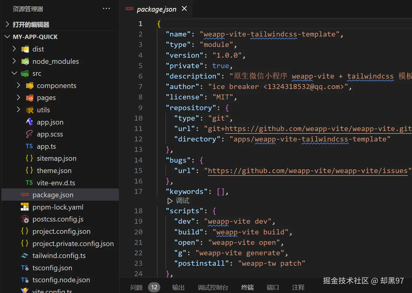Expand the 打开的编辑器 section

8,24
